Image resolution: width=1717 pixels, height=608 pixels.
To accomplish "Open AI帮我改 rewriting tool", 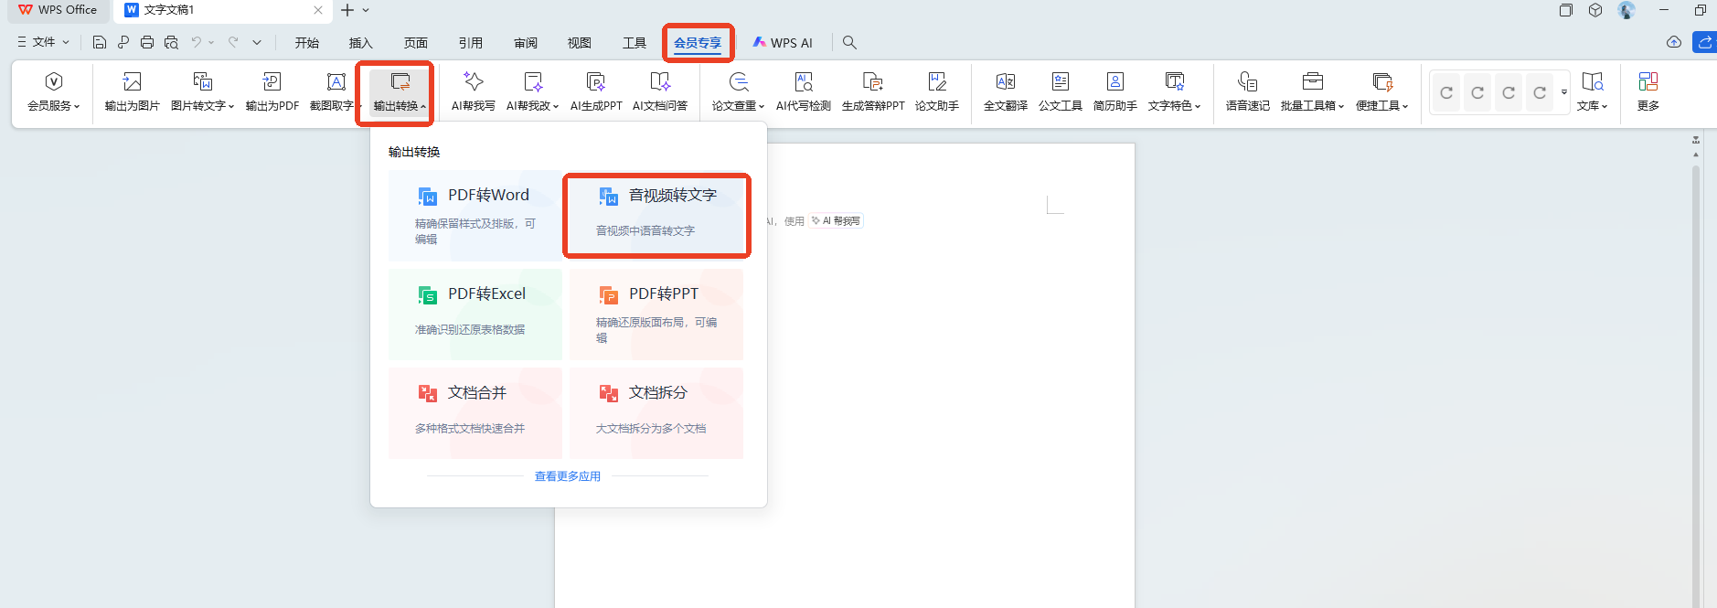I will click(x=532, y=92).
